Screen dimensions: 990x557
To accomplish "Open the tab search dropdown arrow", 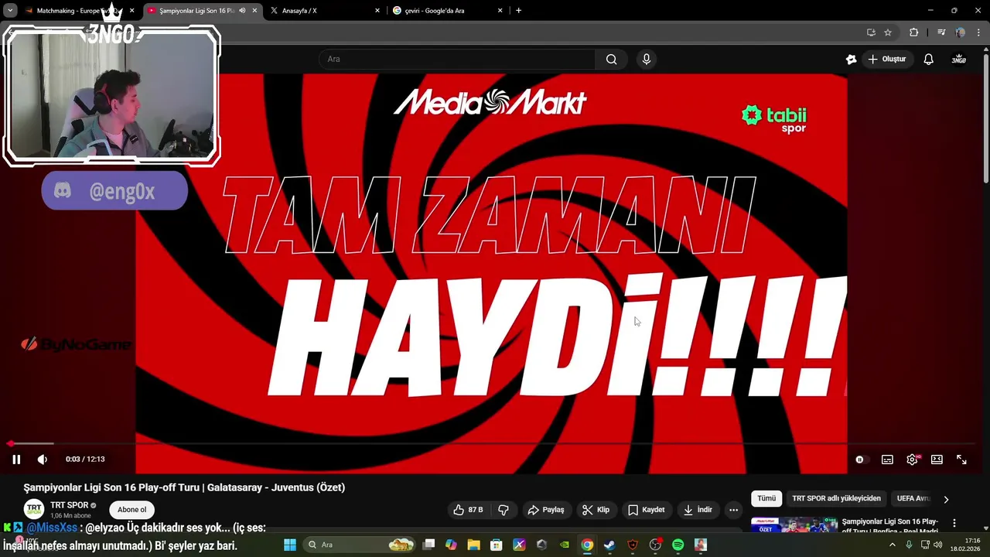I will 10,11.
